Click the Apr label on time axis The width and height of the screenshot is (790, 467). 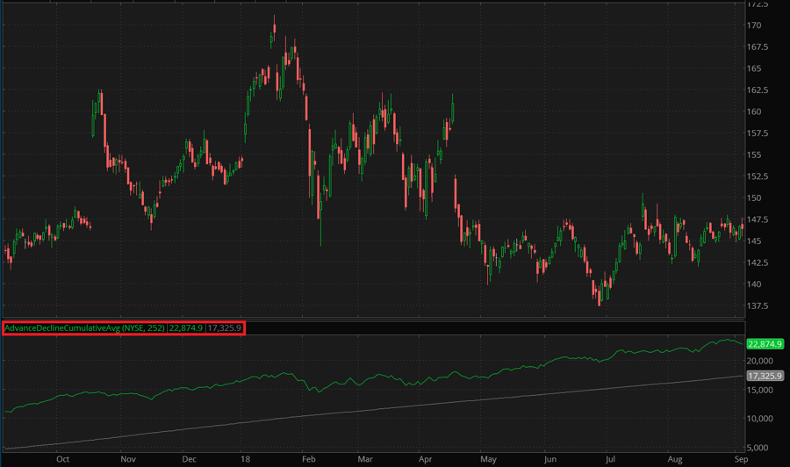[x=426, y=458]
